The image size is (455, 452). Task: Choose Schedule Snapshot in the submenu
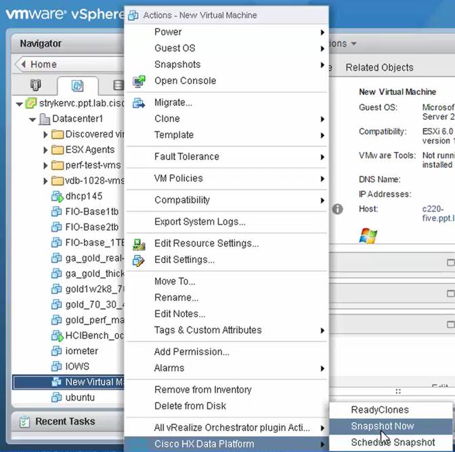tap(391, 443)
